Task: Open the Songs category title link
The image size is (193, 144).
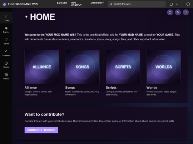Action: [70, 87]
